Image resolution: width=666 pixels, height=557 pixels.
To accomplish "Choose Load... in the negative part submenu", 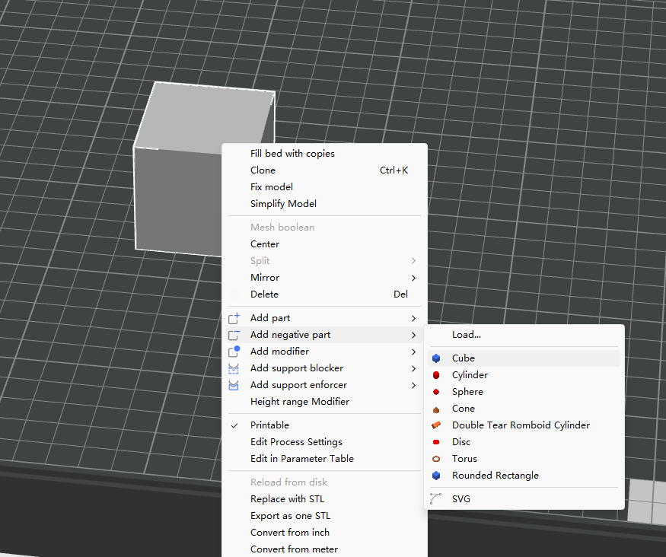I will [x=466, y=335].
